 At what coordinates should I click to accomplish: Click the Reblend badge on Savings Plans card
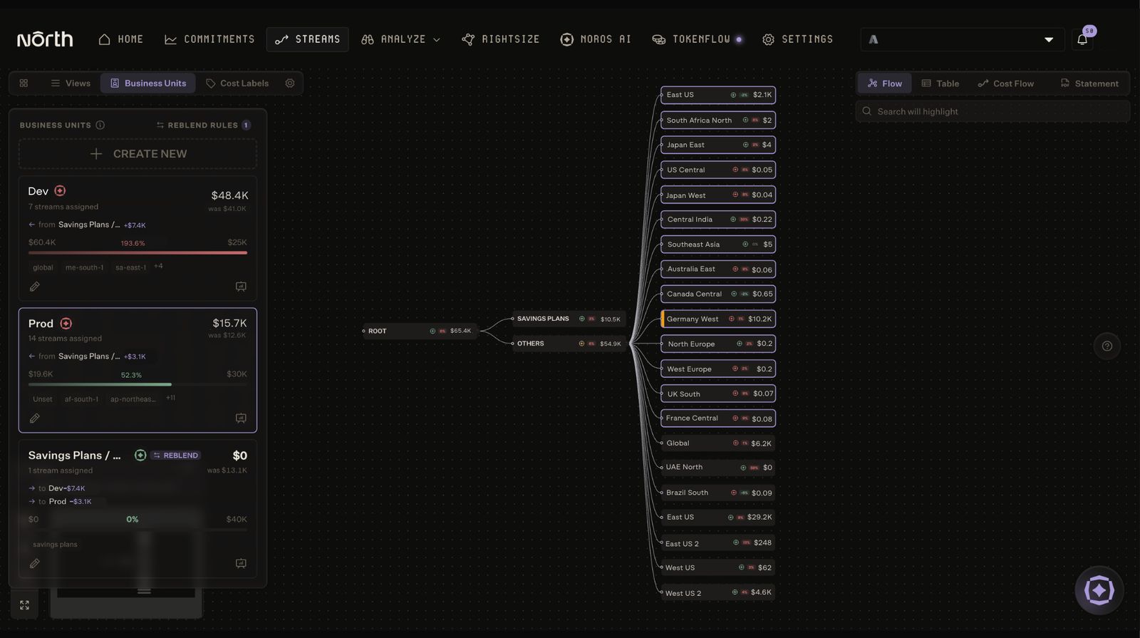click(x=175, y=456)
